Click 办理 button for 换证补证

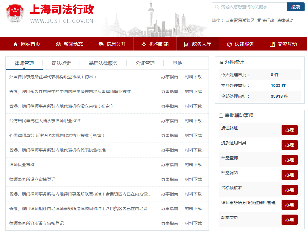point(289,130)
